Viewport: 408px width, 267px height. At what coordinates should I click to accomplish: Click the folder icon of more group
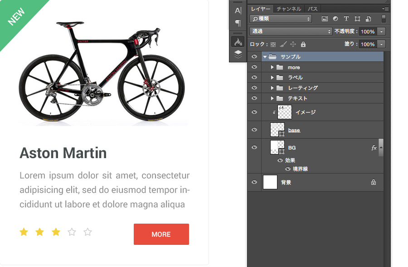(x=280, y=67)
